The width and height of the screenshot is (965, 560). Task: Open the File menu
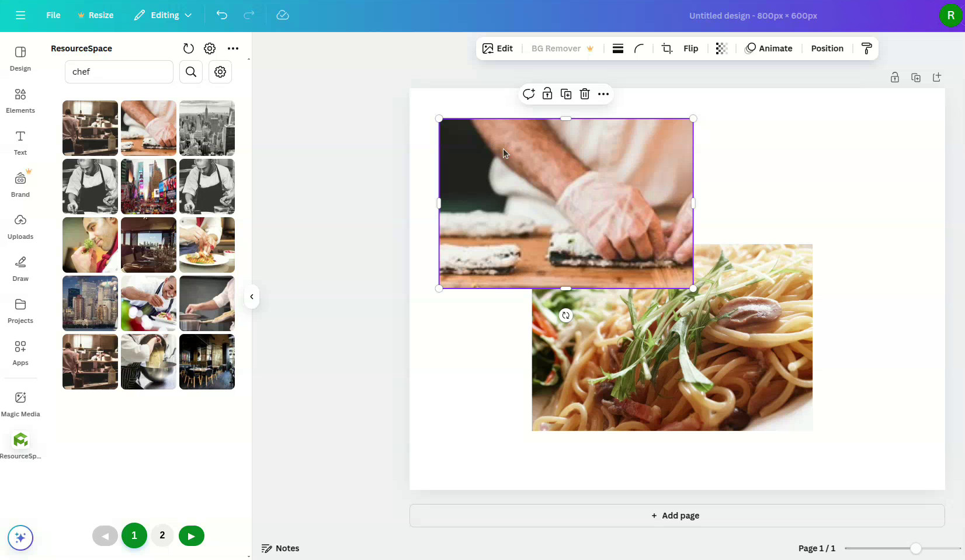click(53, 15)
